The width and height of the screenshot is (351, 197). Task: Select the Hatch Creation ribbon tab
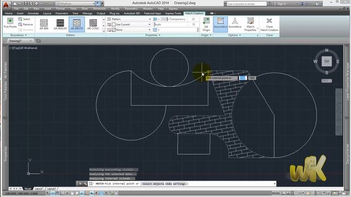pos(194,13)
